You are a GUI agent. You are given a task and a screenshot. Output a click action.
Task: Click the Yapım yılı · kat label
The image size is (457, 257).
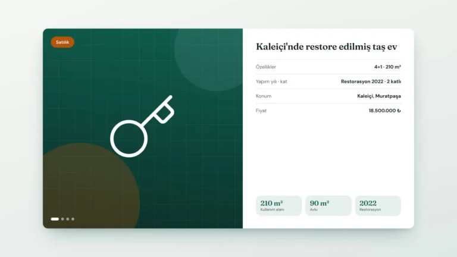click(x=271, y=82)
